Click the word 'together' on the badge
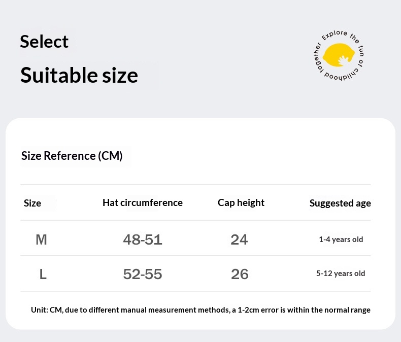This screenshot has width=401, height=342. coord(318,58)
